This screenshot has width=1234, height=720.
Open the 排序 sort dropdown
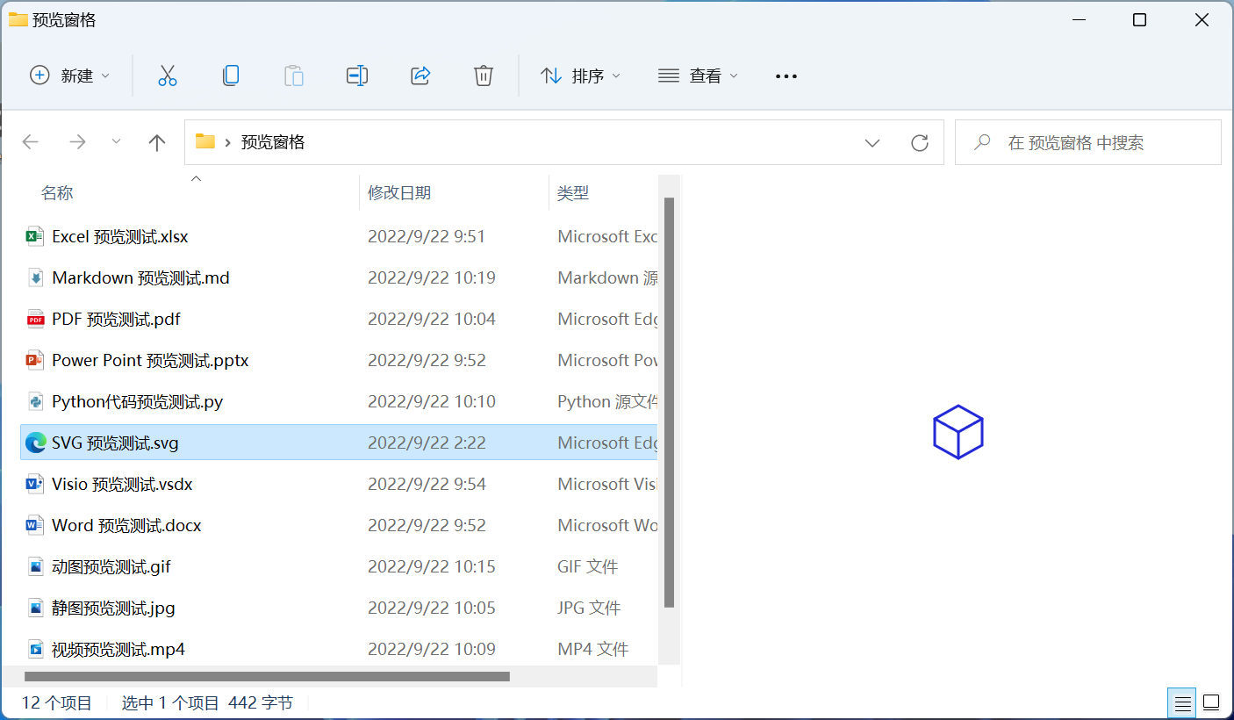tap(581, 76)
